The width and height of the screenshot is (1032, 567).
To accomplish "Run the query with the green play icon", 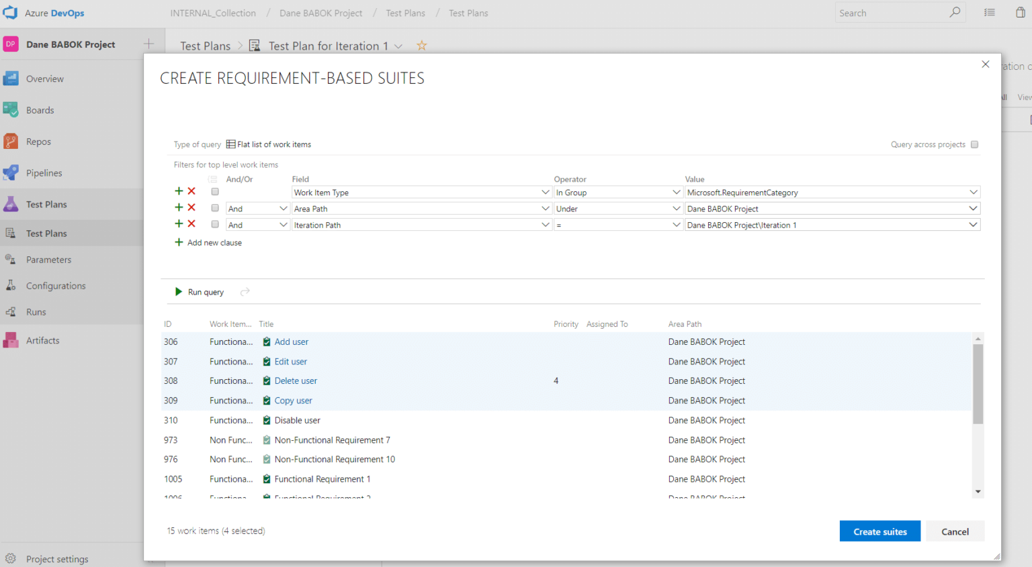I will point(200,291).
